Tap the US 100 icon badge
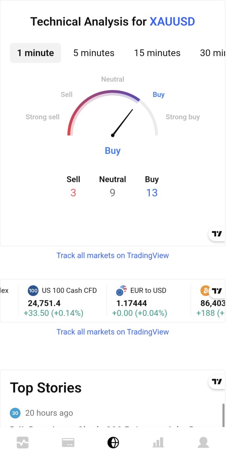The image size is (226, 462). 33,291
